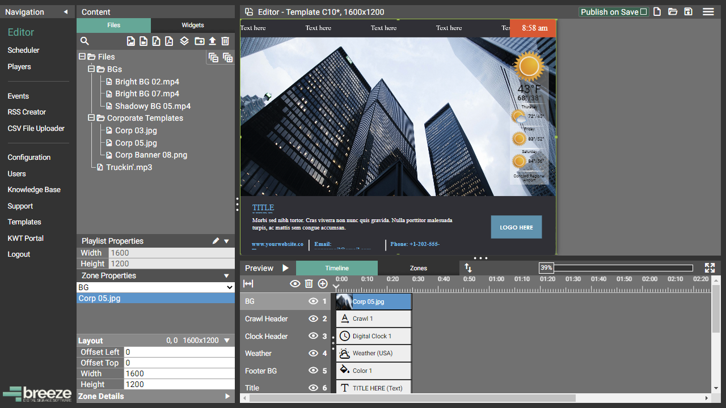Screen dimensions: 726x408
Task: Collapse the BGs folder
Action: pos(91,69)
